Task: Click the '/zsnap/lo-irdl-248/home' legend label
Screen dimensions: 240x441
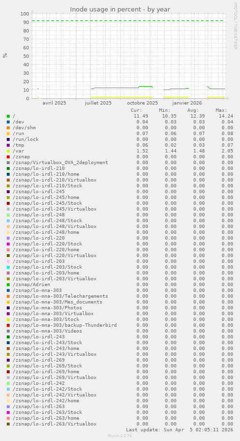Action: point(46,232)
